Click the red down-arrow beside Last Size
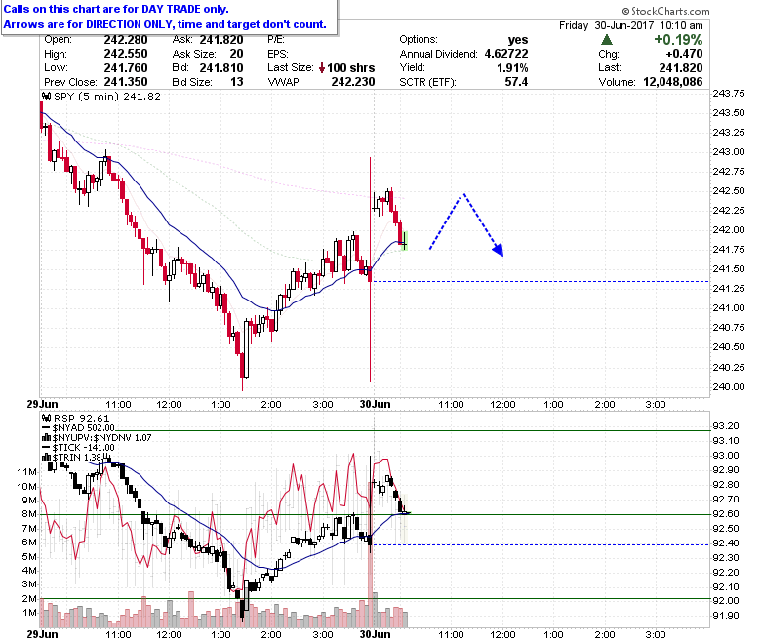This screenshot has height=643, width=761. 322,68
